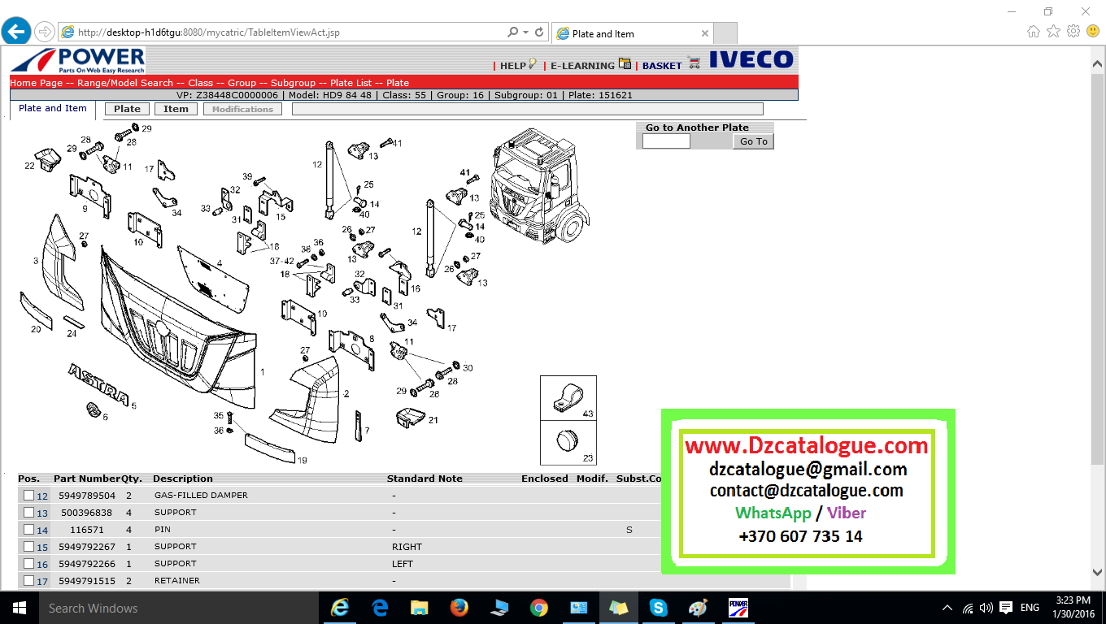This screenshot has height=624, width=1106.
Task: Open the E-LEARNING link
Action: click(582, 66)
